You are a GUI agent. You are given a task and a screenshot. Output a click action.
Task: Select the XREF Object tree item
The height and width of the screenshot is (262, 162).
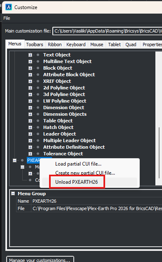point(57,81)
